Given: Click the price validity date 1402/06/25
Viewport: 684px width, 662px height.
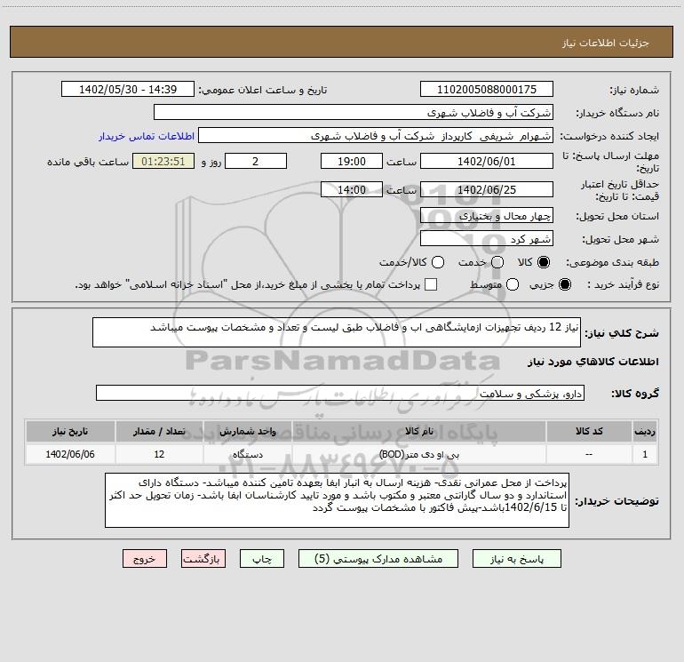Looking at the screenshot, I should coord(487,189).
